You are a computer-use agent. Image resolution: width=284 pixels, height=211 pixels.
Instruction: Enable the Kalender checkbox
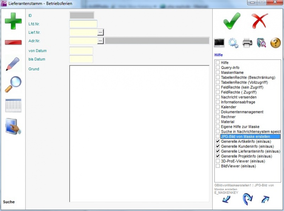pos(218,107)
